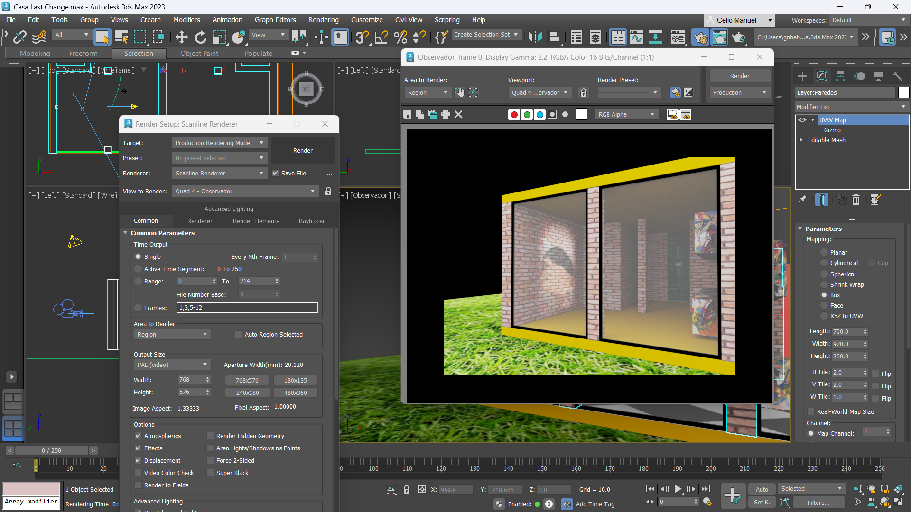Click the white object color swatch
This screenshot has width=911, height=512.
pyautogui.click(x=903, y=92)
